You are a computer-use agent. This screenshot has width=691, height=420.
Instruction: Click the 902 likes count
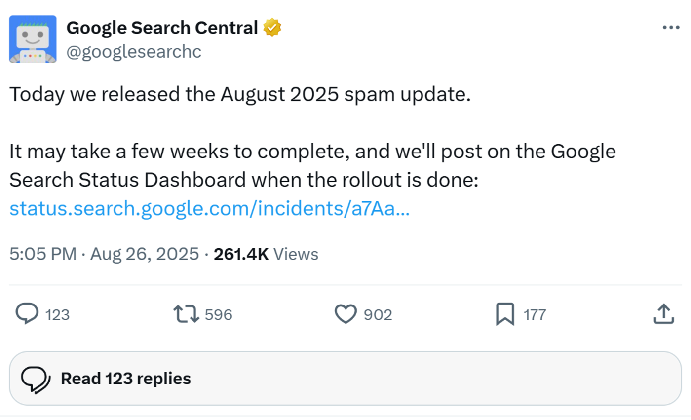pos(378,314)
